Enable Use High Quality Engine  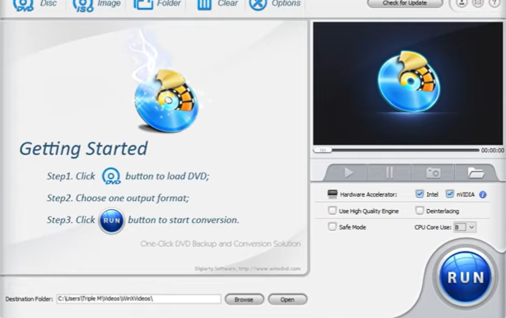(x=332, y=211)
